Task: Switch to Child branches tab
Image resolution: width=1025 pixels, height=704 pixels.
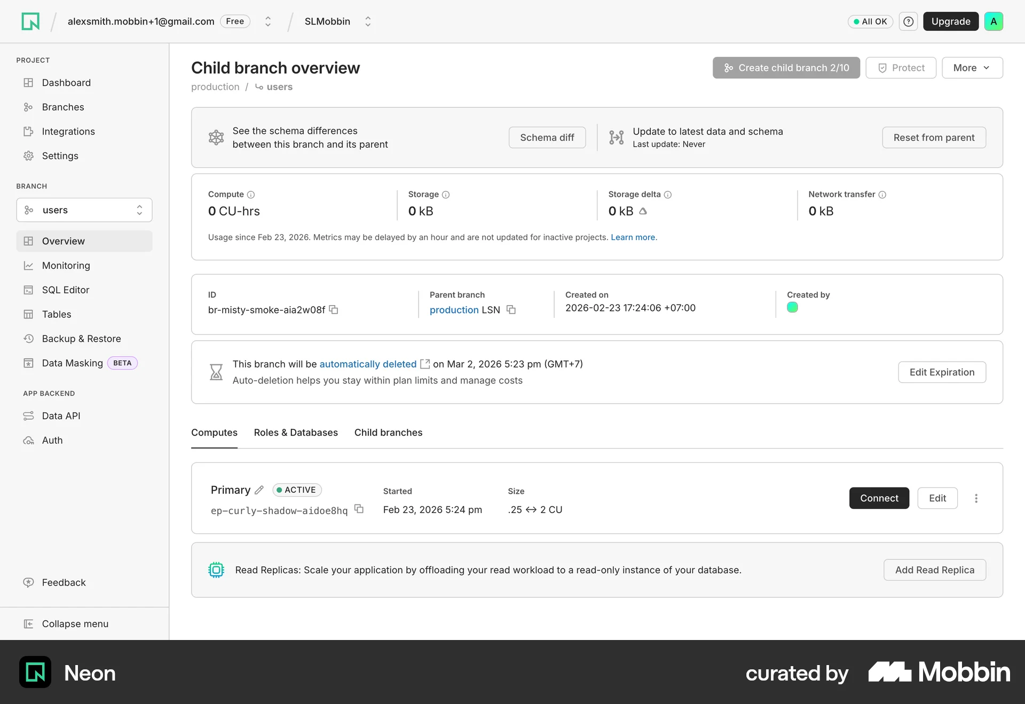Action: pyautogui.click(x=388, y=433)
